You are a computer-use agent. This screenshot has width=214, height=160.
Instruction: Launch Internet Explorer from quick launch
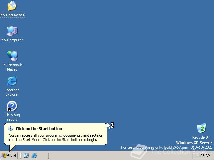[x=34, y=156]
